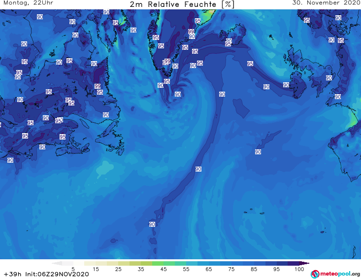Select the "Montag, 22Uhr" time label
The height and width of the screenshot is (279, 361).
[28, 3]
